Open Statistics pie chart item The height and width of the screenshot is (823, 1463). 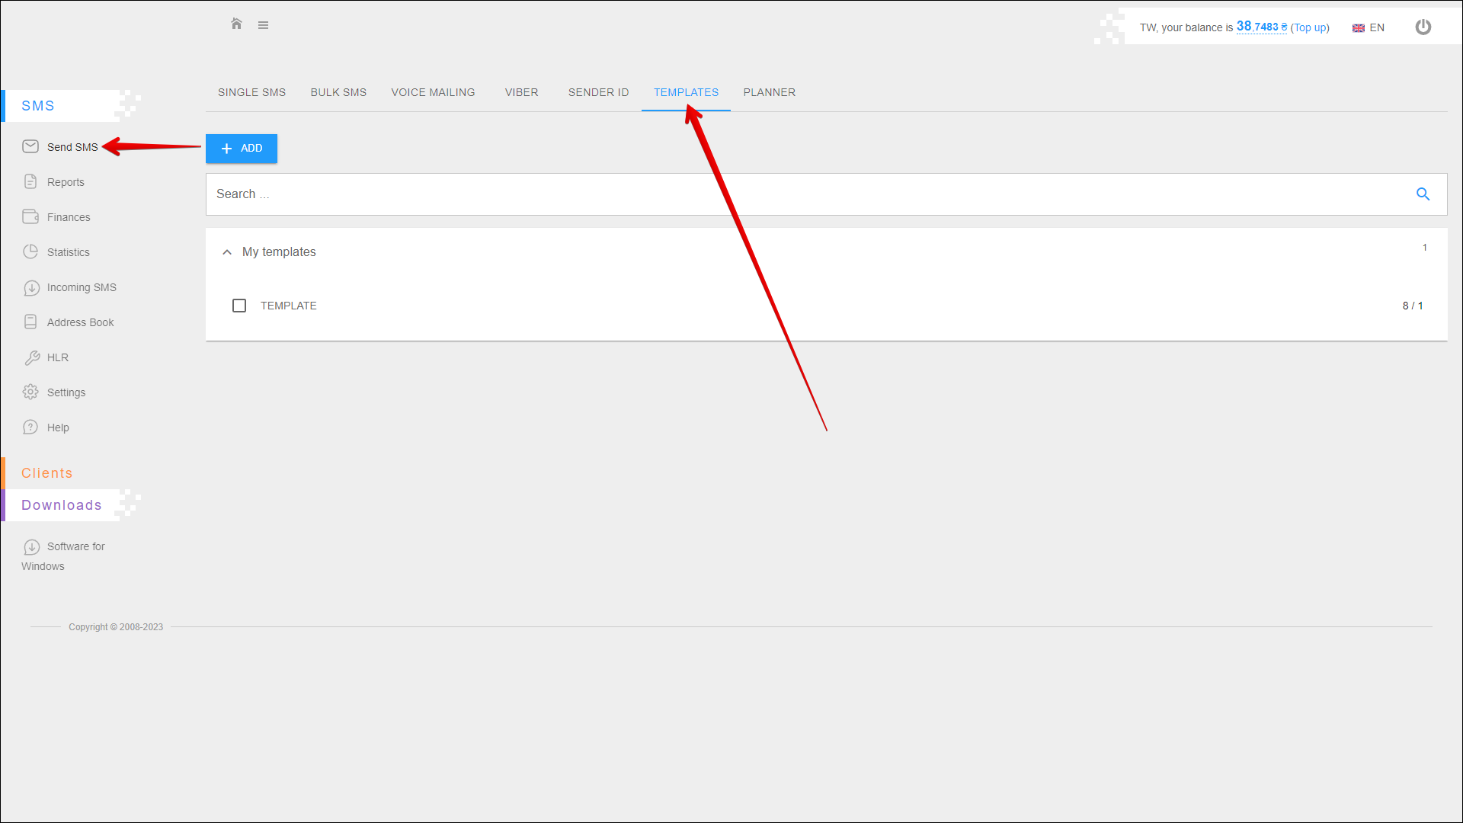pos(68,252)
